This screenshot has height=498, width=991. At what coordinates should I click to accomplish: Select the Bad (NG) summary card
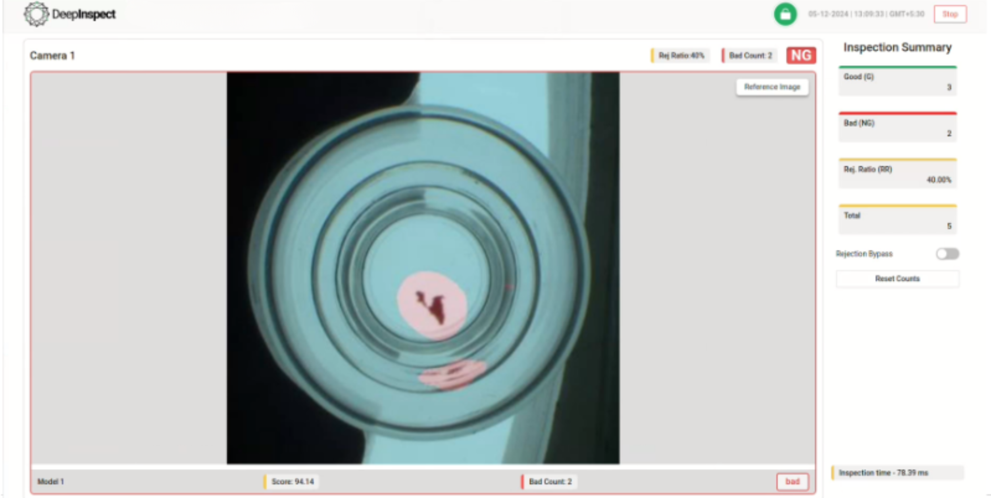[897, 128]
